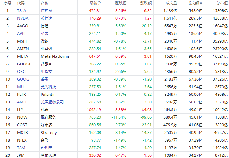Open the TSLA stock code link
This screenshot has height=158, width=229.
click(22, 10)
